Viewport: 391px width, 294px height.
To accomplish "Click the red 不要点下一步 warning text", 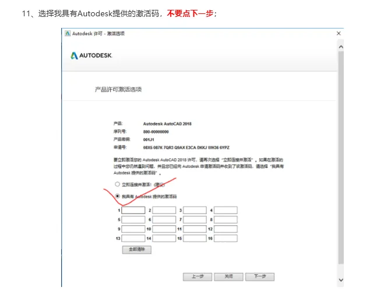I will (x=190, y=13).
